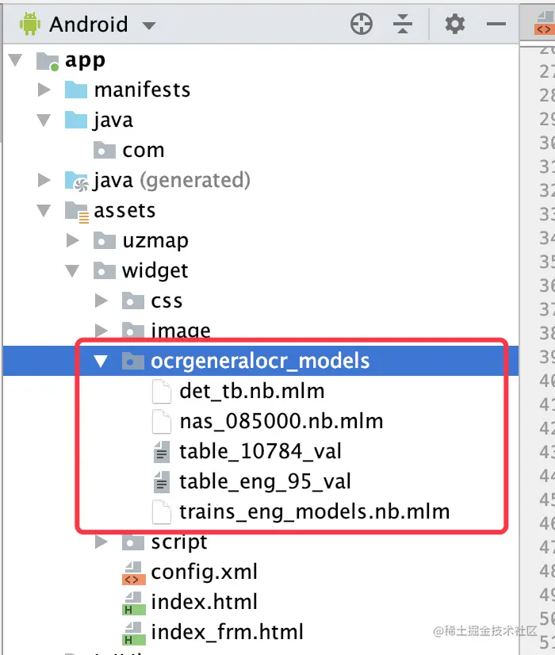Open project panel settings gear

click(x=454, y=25)
